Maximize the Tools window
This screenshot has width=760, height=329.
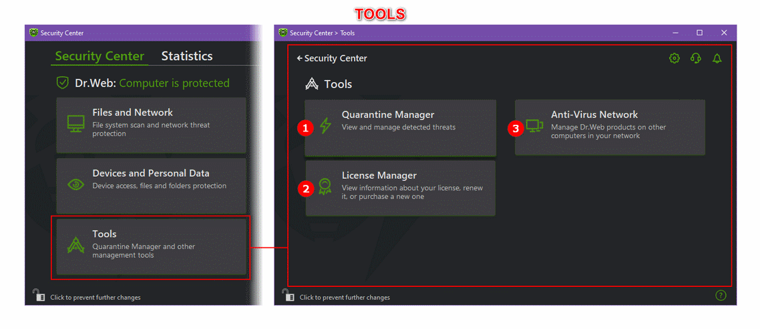[x=699, y=33]
